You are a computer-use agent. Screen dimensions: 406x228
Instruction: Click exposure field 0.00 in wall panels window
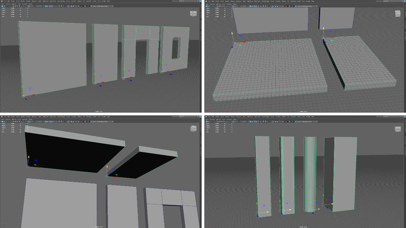click(x=82, y=6)
